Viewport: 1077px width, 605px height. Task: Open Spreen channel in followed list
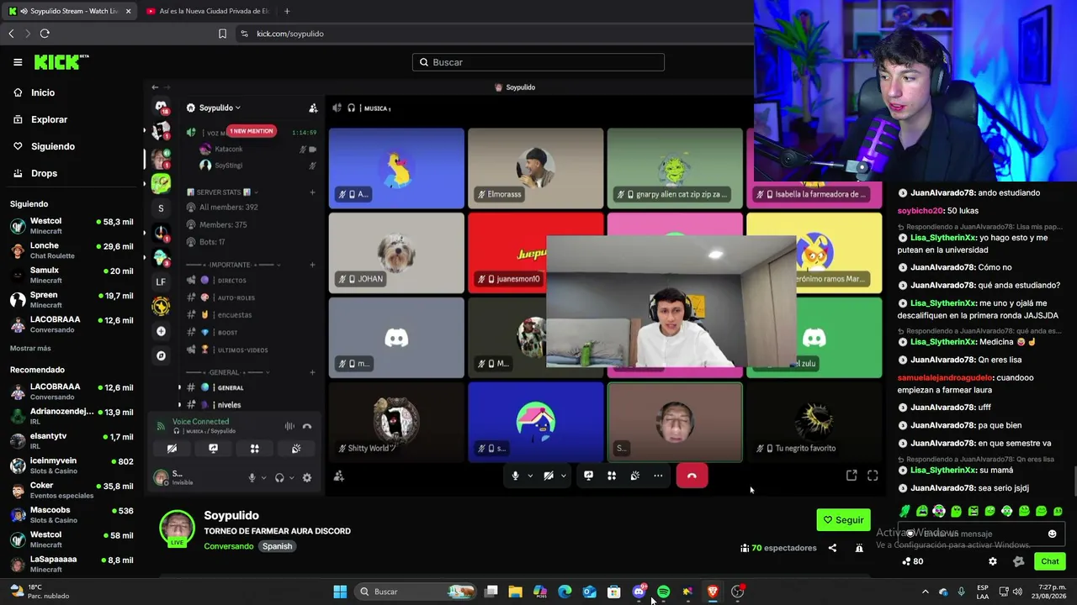[x=72, y=300]
